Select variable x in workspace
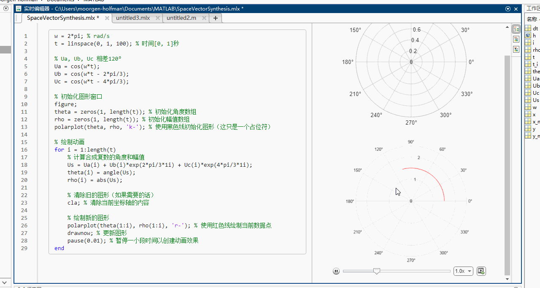 532,114
